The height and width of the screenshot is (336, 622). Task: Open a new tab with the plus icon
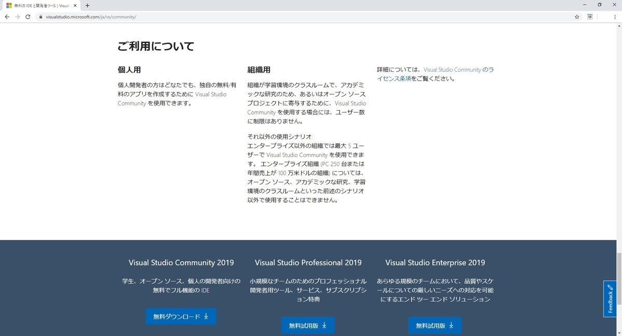point(87,6)
